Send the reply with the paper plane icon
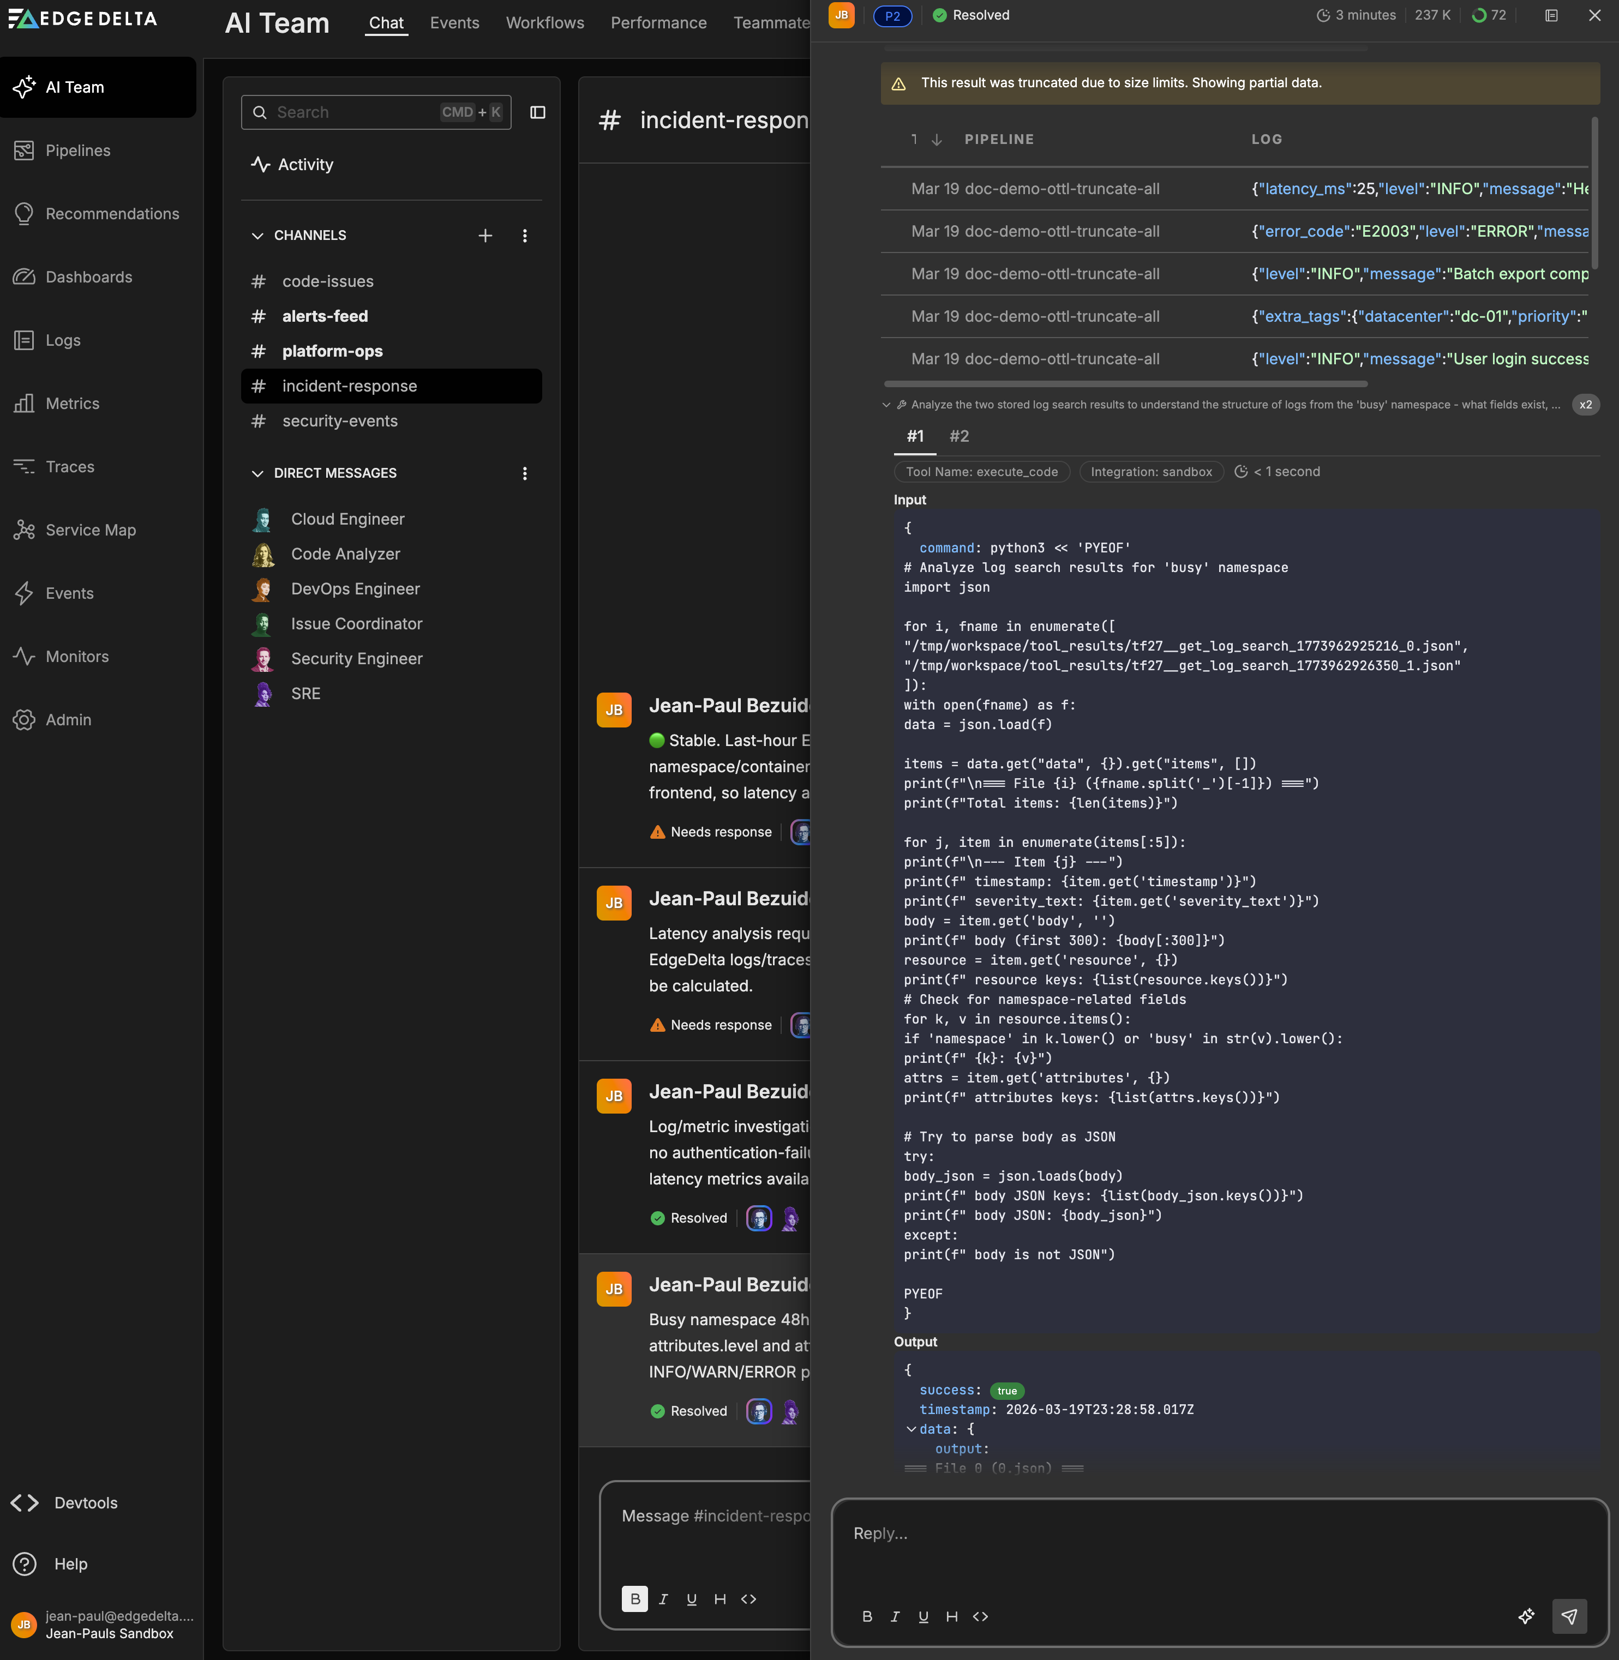The width and height of the screenshot is (1619, 1660). tap(1569, 1617)
